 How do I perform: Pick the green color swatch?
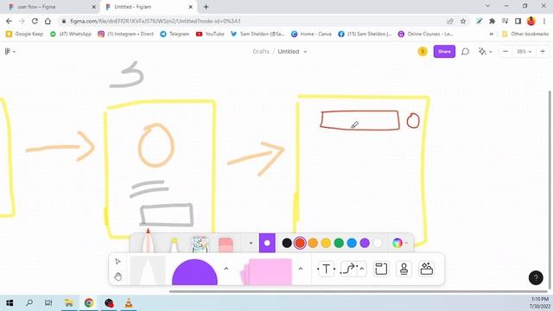[x=339, y=243]
